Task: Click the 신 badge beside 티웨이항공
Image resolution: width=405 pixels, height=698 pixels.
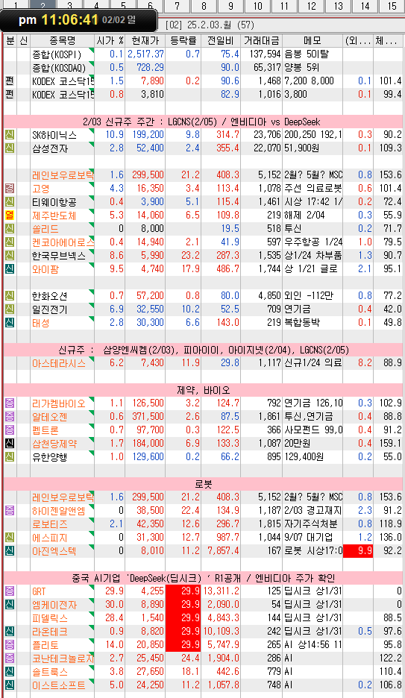Action: point(10,201)
